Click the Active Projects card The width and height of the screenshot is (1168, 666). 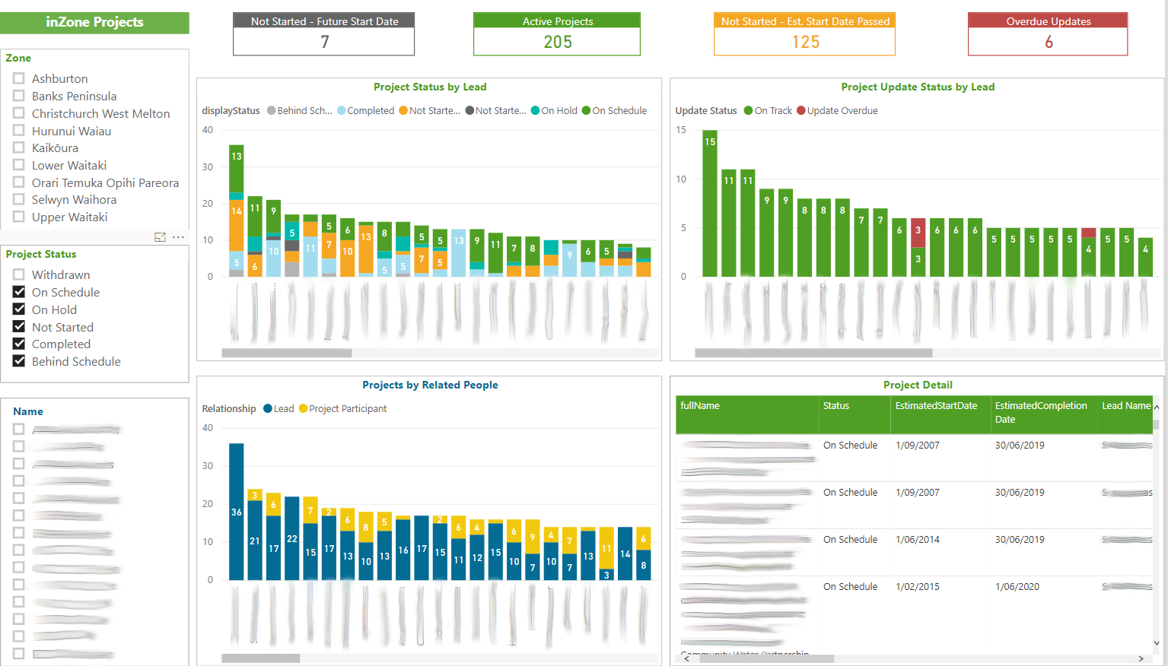(557, 34)
